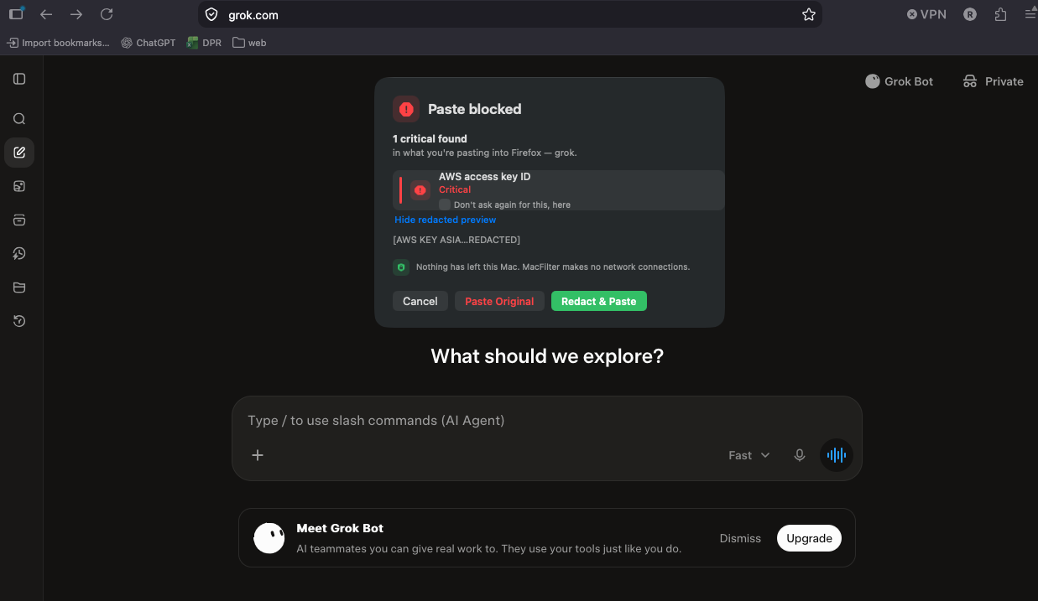Add attachment with the plus icon
Viewport: 1038px width, 601px height.
pyautogui.click(x=258, y=455)
